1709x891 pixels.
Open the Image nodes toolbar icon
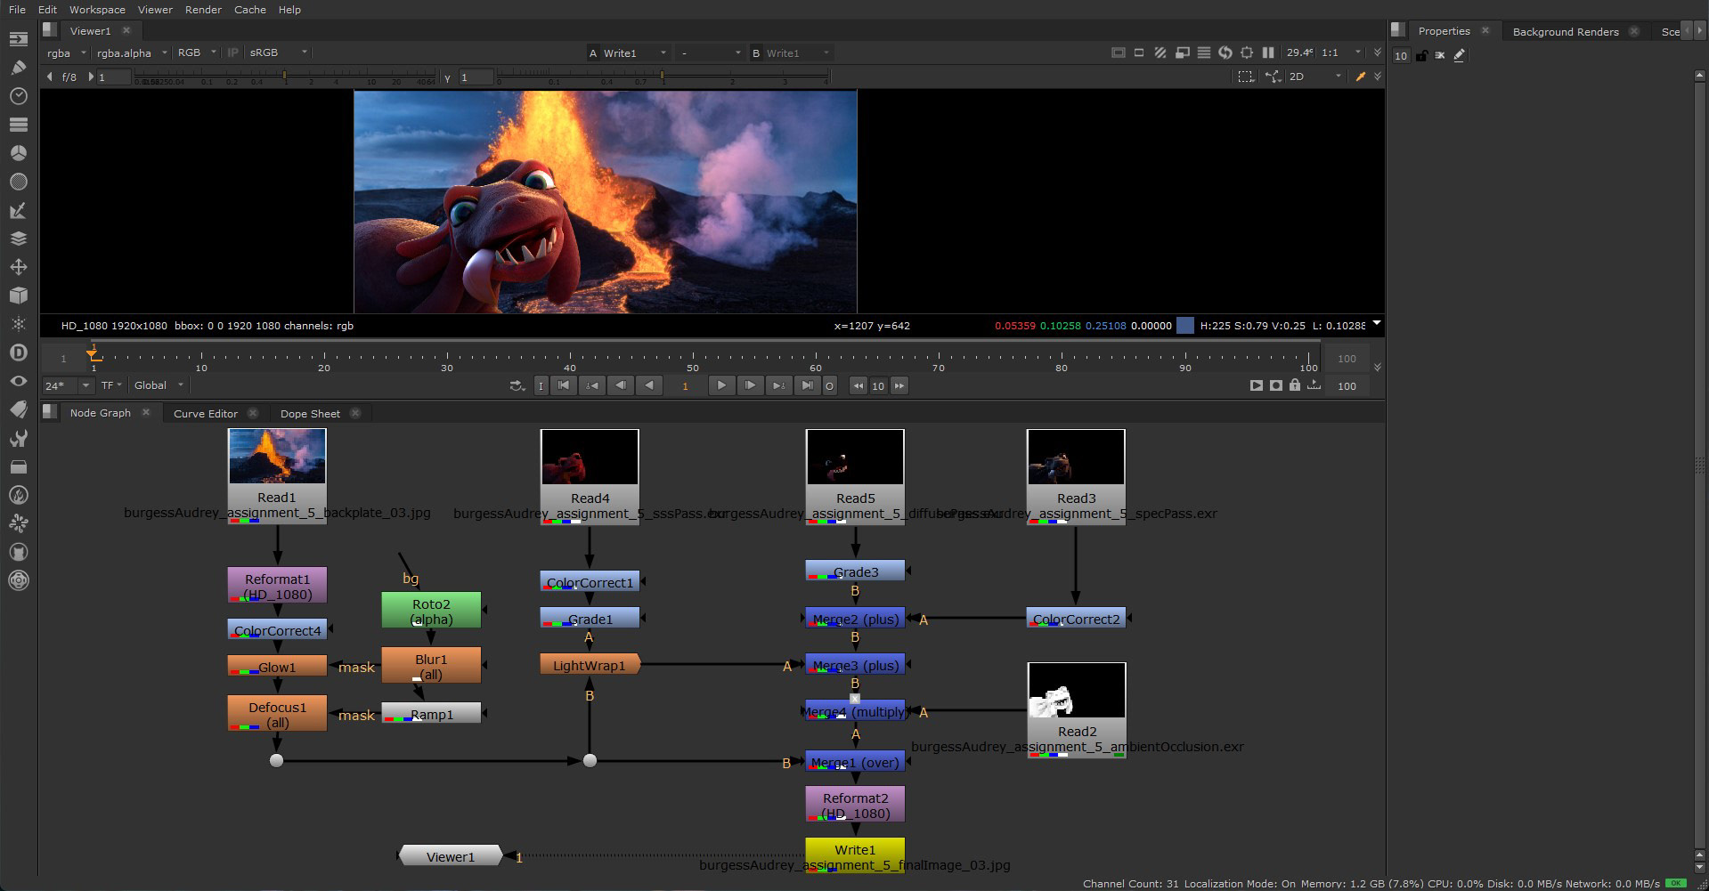click(18, 38)
